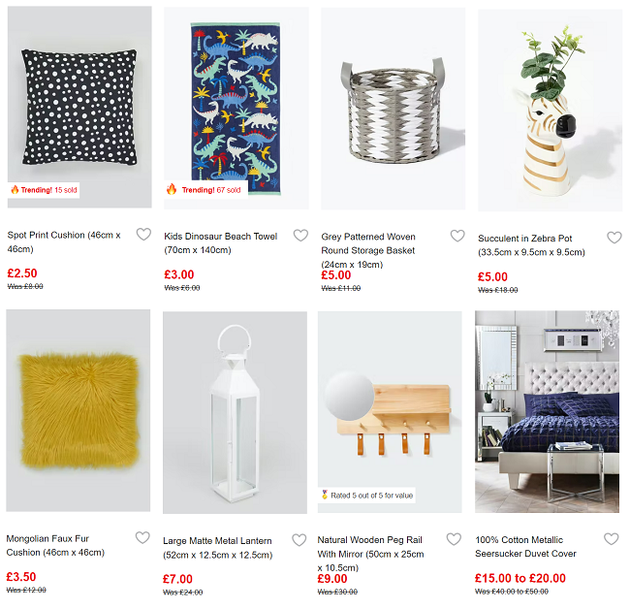
Task: Toggle heart beside Natural Wooden Peg Rail
Action: pos(454,539)
